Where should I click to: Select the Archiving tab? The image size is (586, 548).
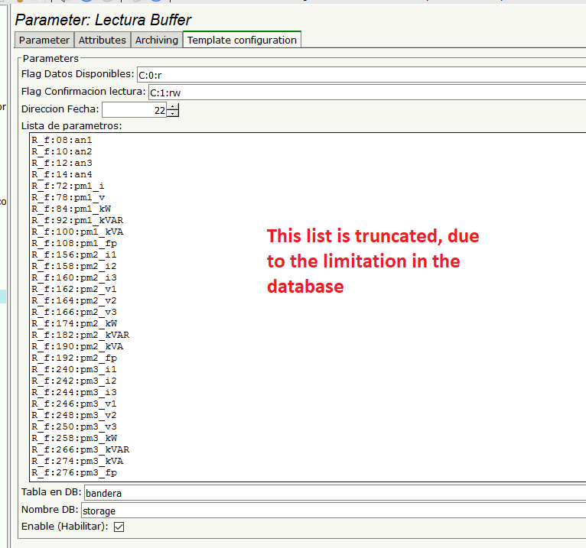click(156, 40)
